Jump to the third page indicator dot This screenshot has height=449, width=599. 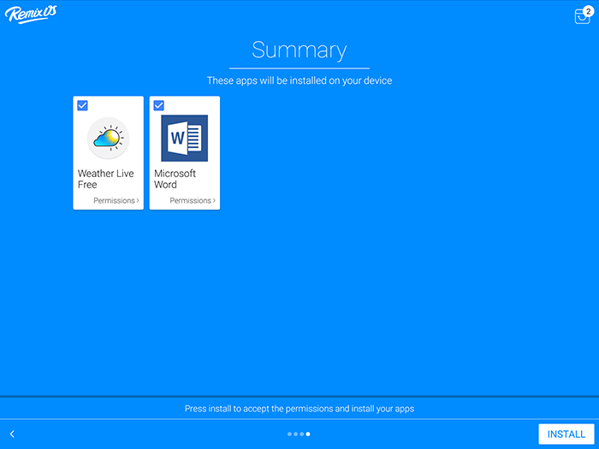[302, 434]
